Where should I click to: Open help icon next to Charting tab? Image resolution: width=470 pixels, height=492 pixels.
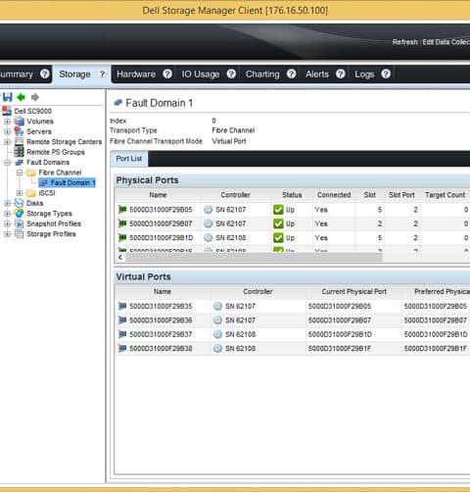tap(292, 74)
